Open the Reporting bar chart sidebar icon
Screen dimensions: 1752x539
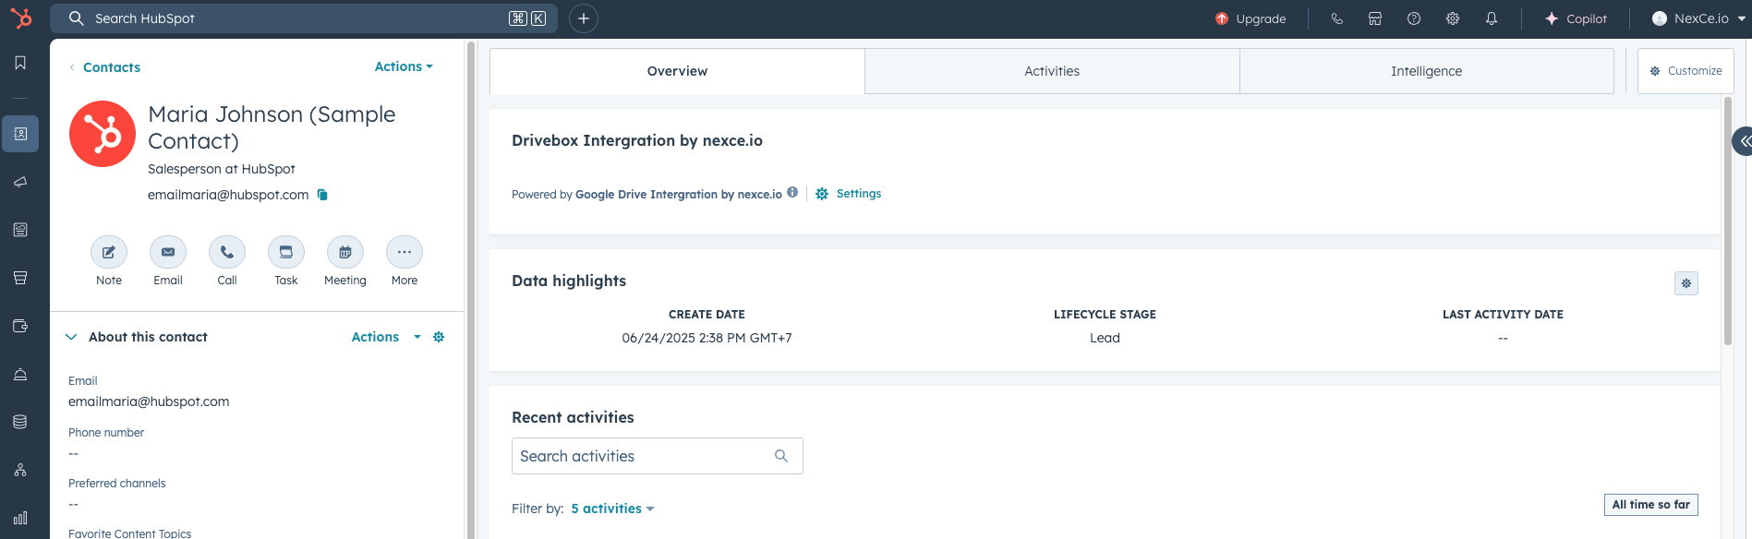pyautogui.click(x=20, y=518)
